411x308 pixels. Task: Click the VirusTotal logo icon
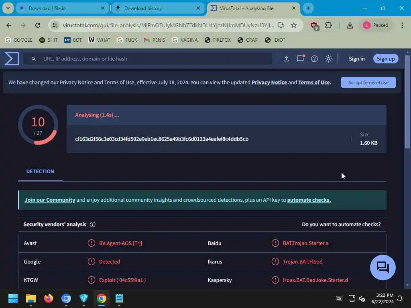coord(12,59)
